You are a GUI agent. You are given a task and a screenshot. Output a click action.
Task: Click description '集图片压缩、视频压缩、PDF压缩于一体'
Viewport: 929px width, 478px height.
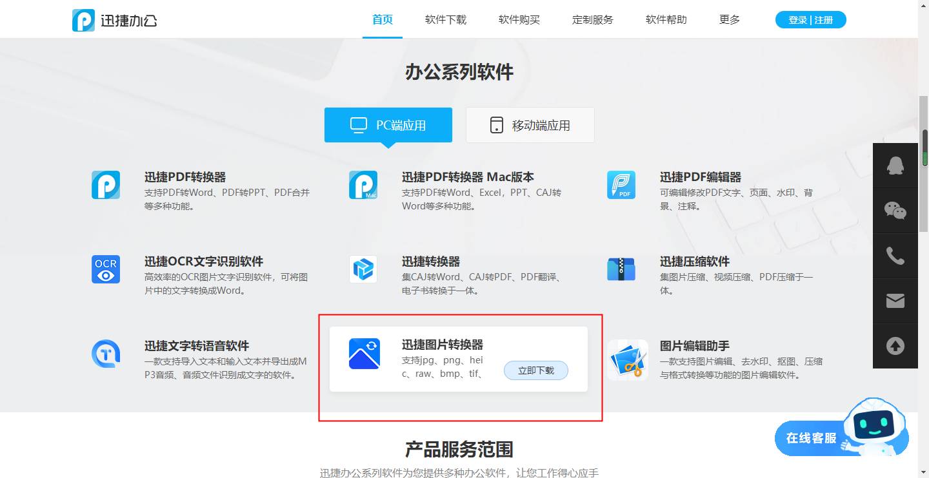pos(736,283)
